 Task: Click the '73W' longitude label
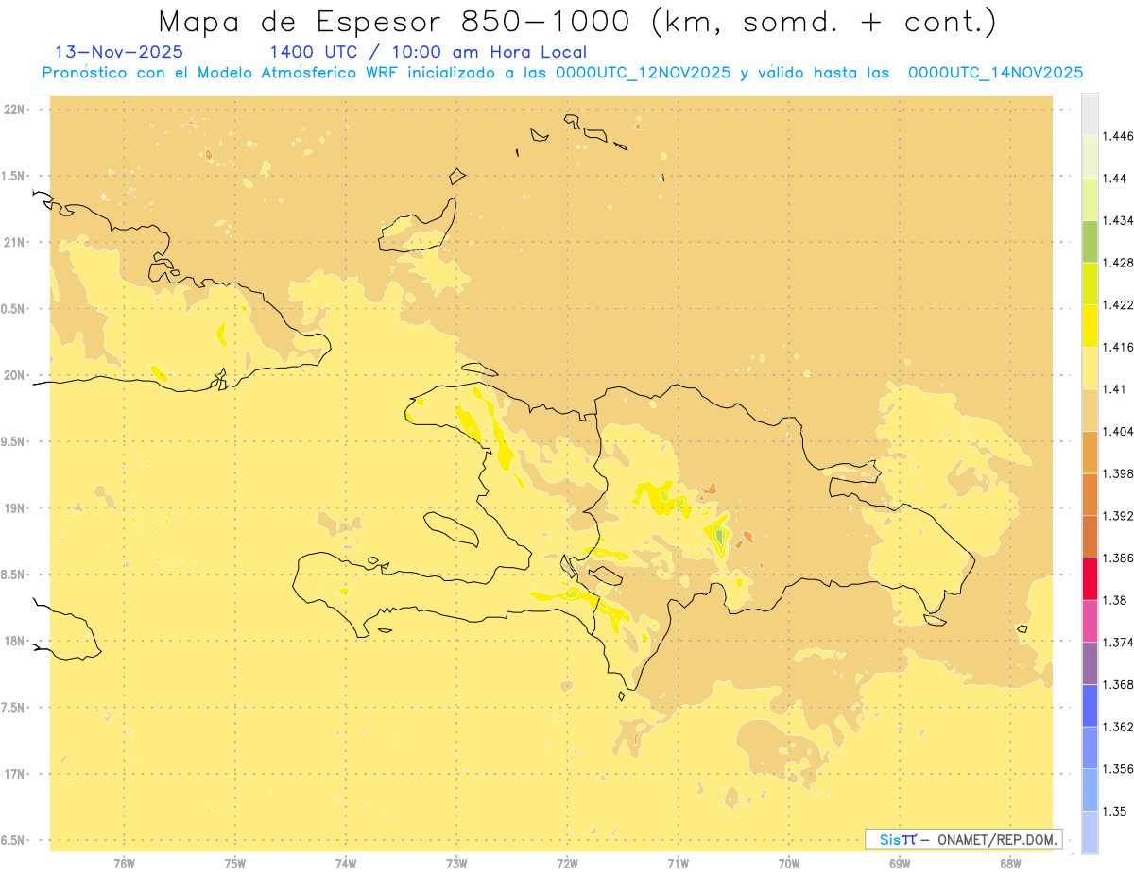click(x=456, y=865)
